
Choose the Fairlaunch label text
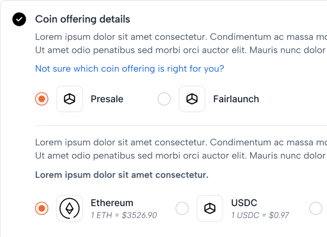(x=236, y=99)
